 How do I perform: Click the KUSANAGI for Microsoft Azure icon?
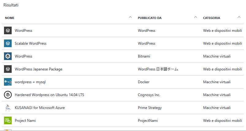click(x=8, y=107)
